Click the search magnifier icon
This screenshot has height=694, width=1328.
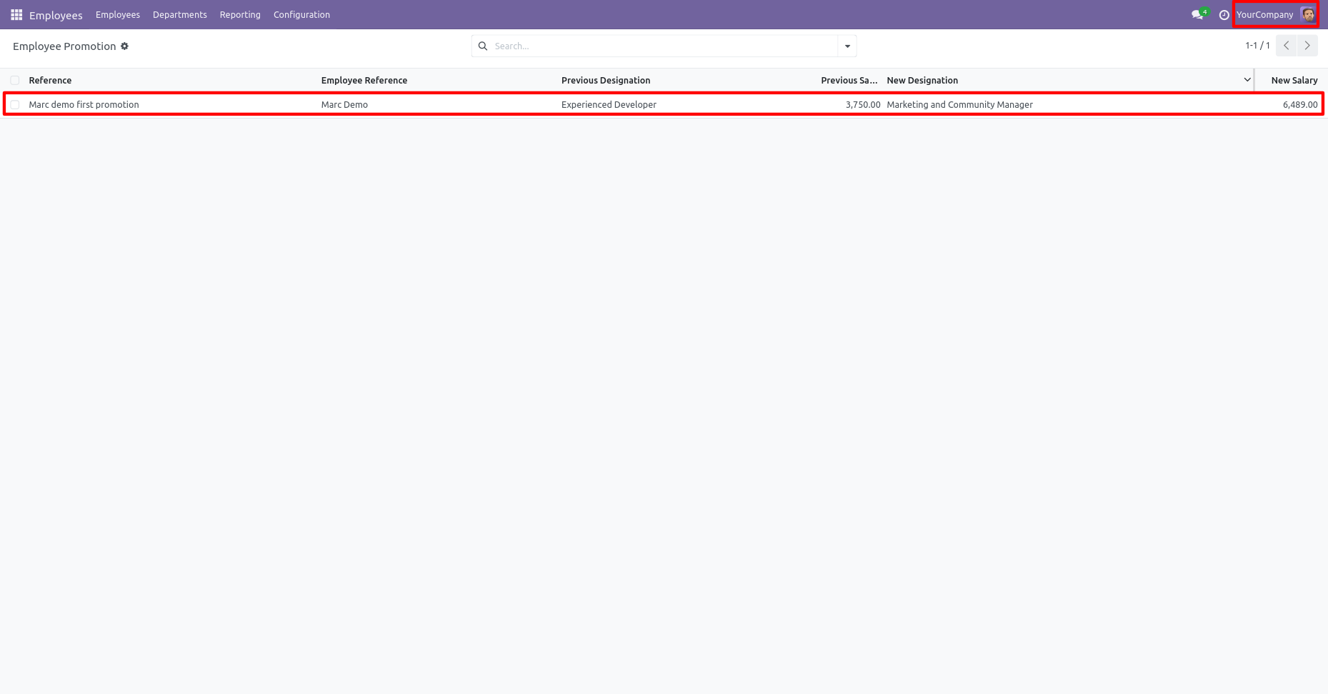point(483,46)
